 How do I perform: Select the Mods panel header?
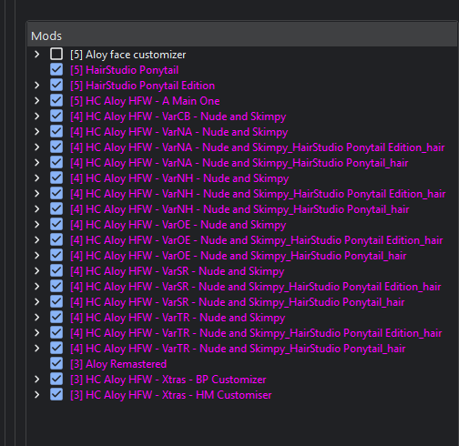242,35
